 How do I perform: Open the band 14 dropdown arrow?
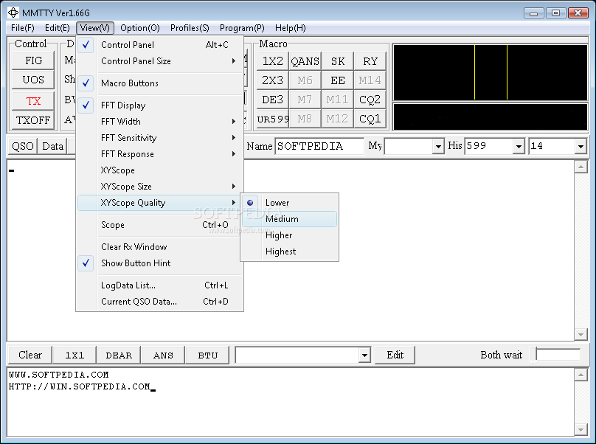[581, 146]
